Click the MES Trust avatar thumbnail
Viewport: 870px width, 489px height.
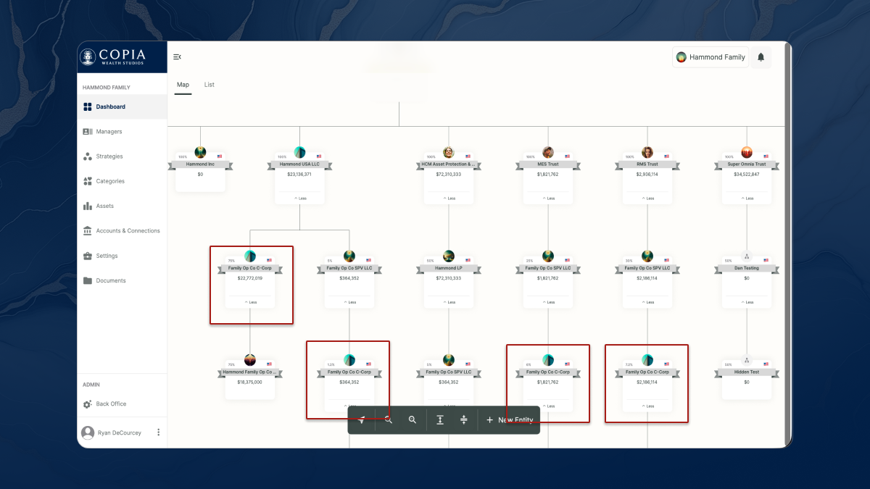point(548,152)
